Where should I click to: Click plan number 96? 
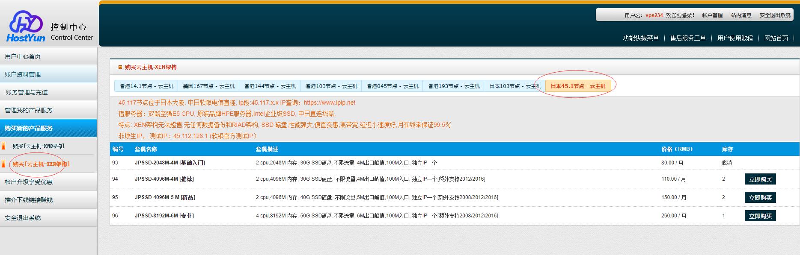115,216
